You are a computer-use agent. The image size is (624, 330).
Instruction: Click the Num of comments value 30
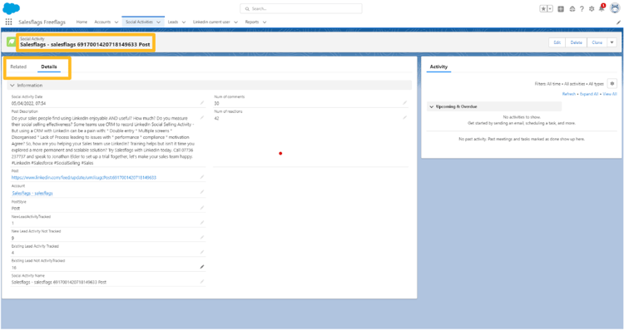pos(216,103)
